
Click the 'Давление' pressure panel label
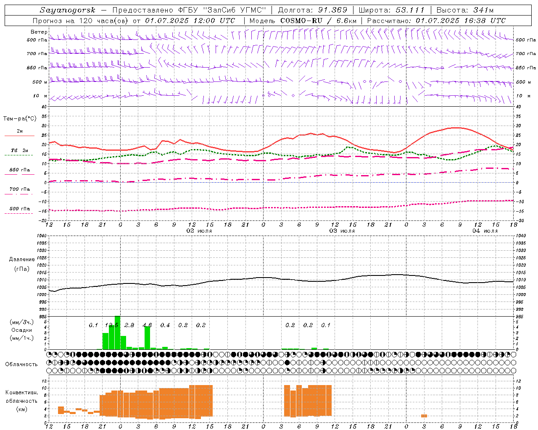(x=22, y=260)
